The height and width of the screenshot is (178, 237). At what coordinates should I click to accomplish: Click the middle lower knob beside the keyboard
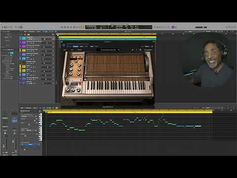click(x=73, y=89)
